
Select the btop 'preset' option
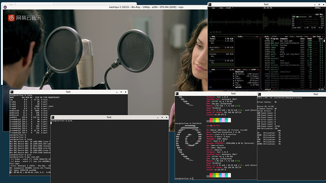[228, 8]
